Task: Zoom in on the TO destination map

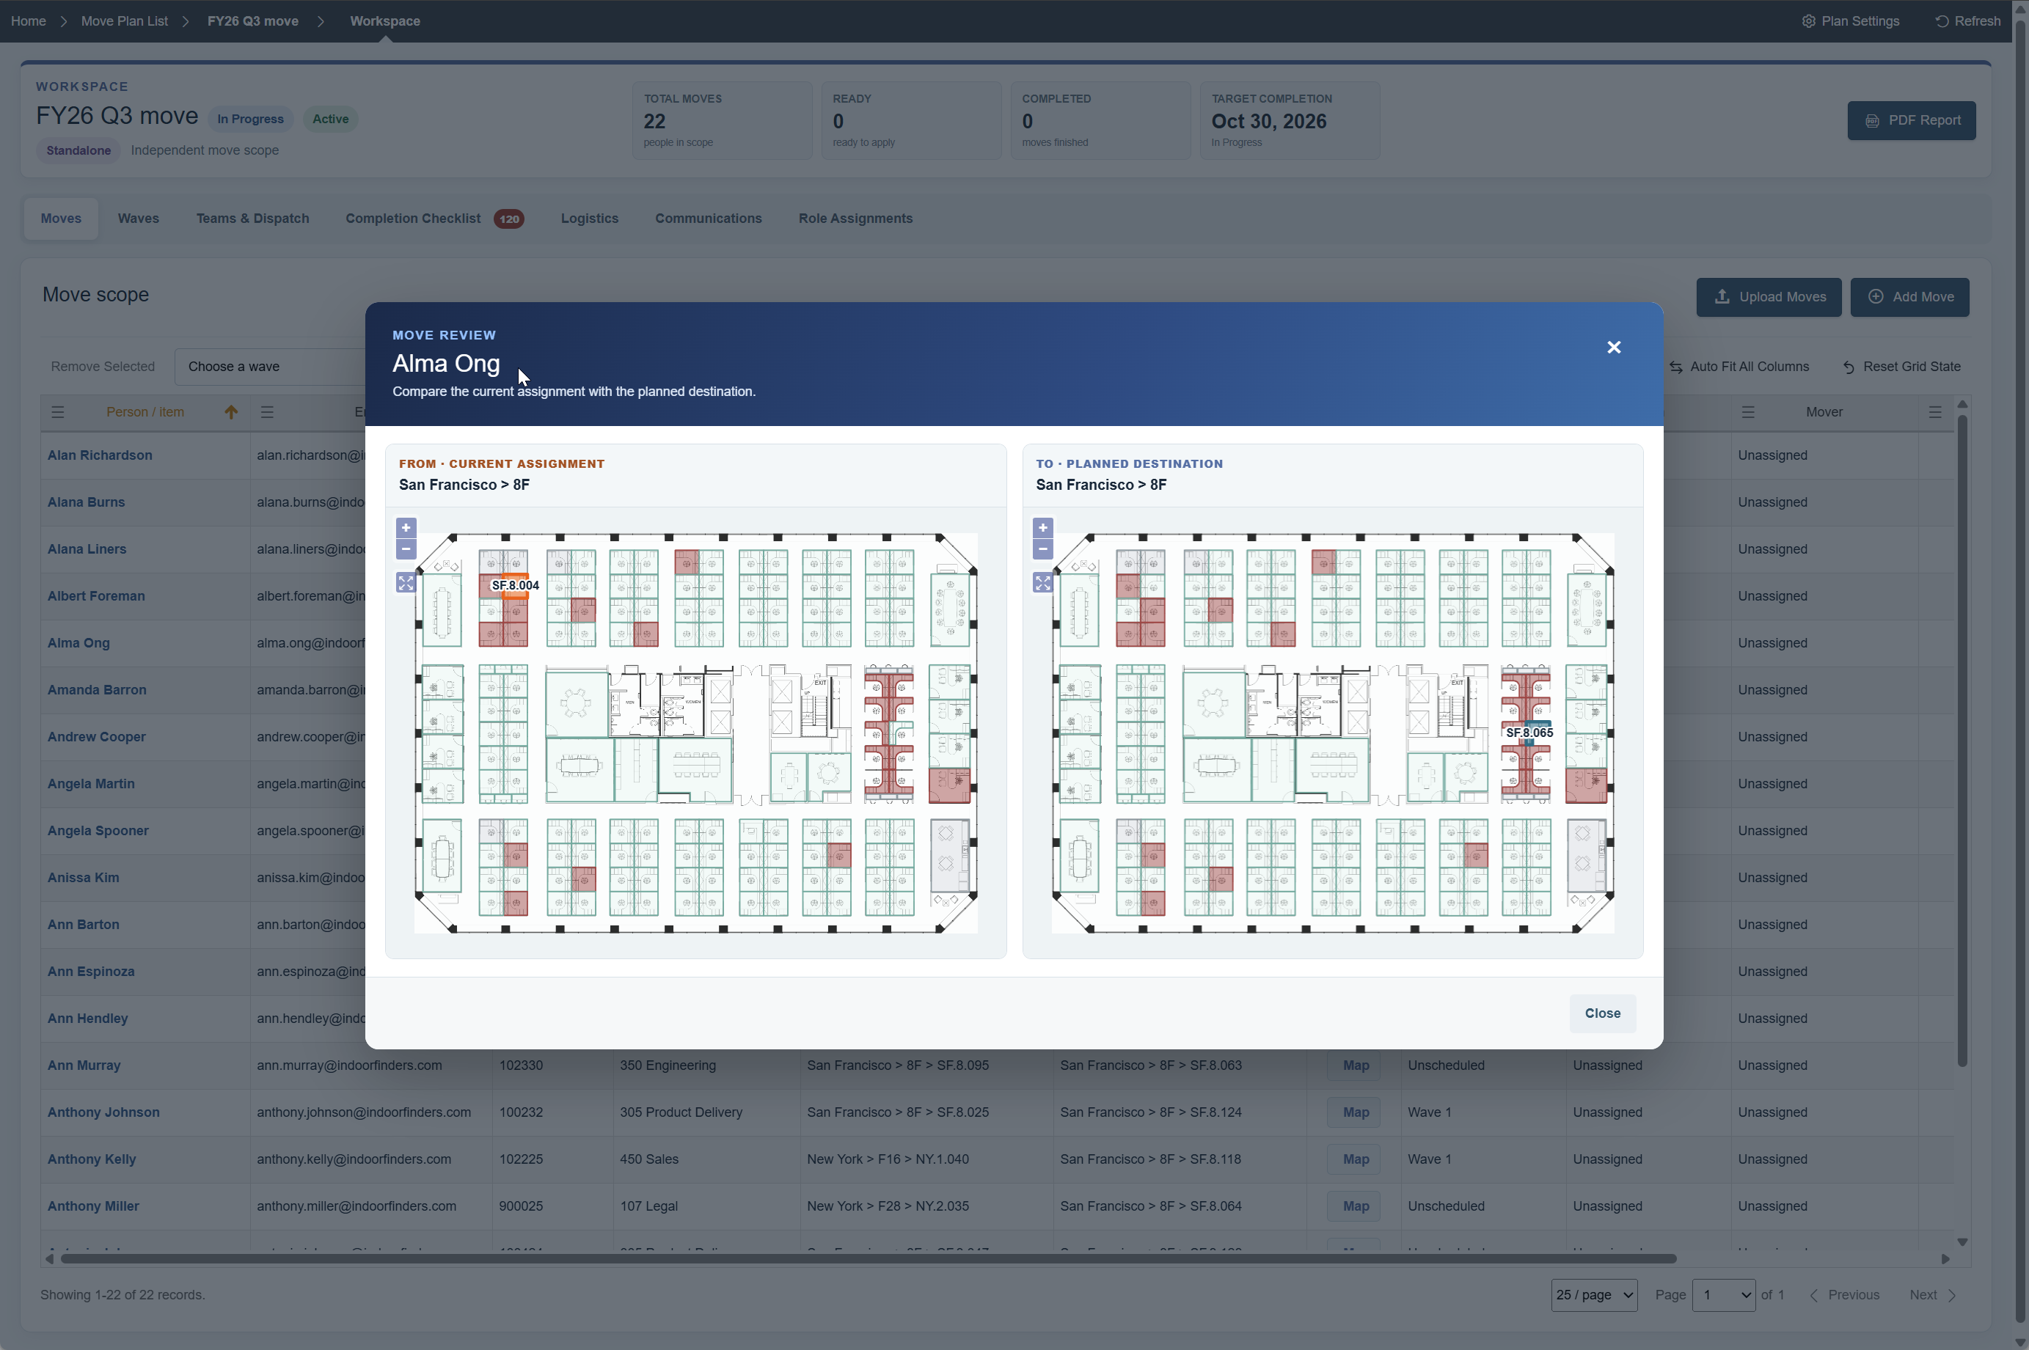Action: 1043,528
